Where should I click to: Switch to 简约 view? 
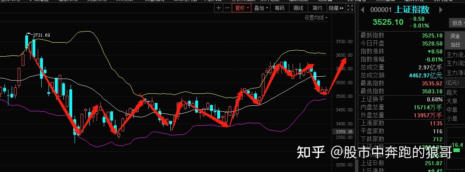click(x=317, y=8)
